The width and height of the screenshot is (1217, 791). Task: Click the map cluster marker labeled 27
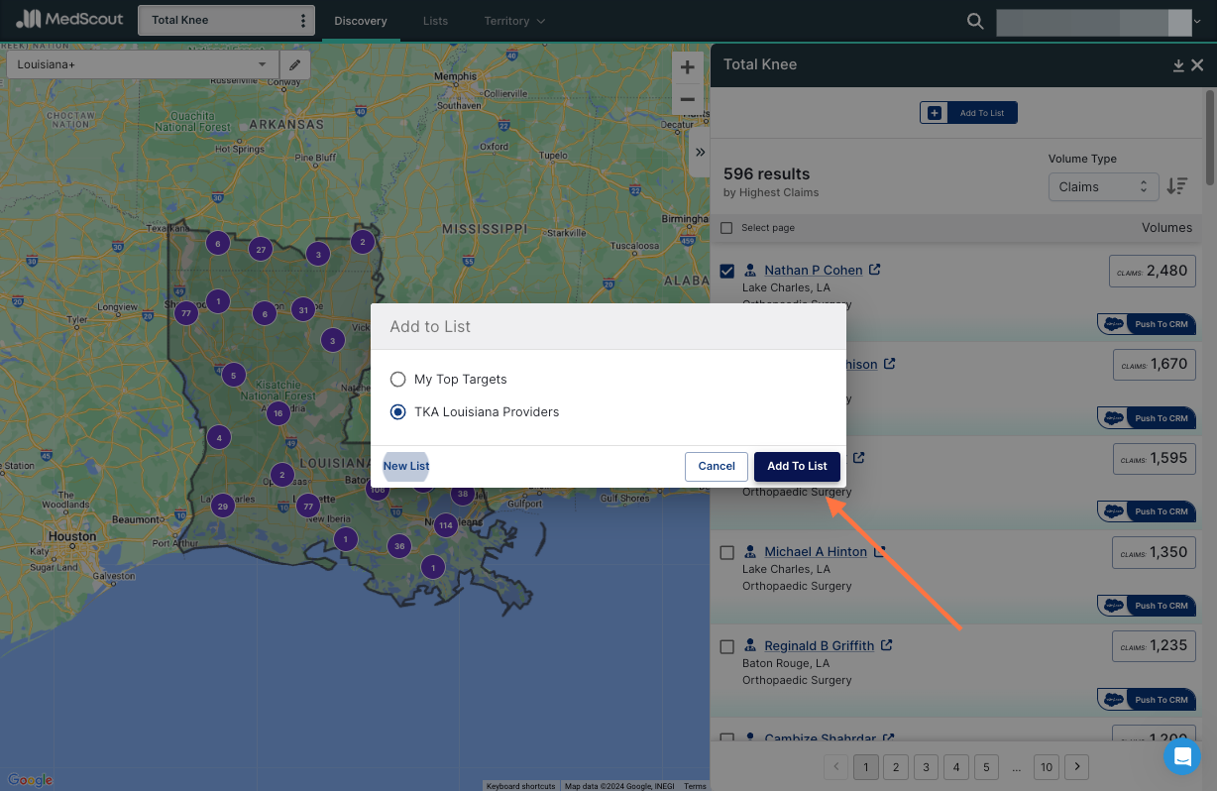[x=261, y=249]
